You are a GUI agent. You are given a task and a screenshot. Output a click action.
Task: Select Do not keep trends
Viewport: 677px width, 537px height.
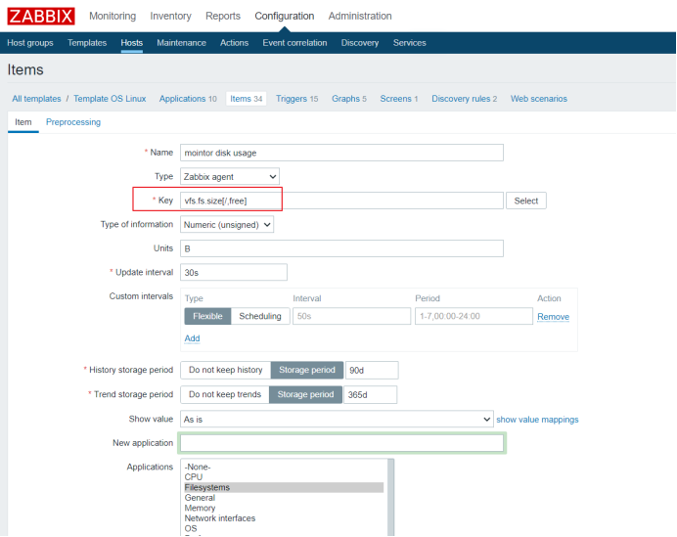tap(224, 394)
